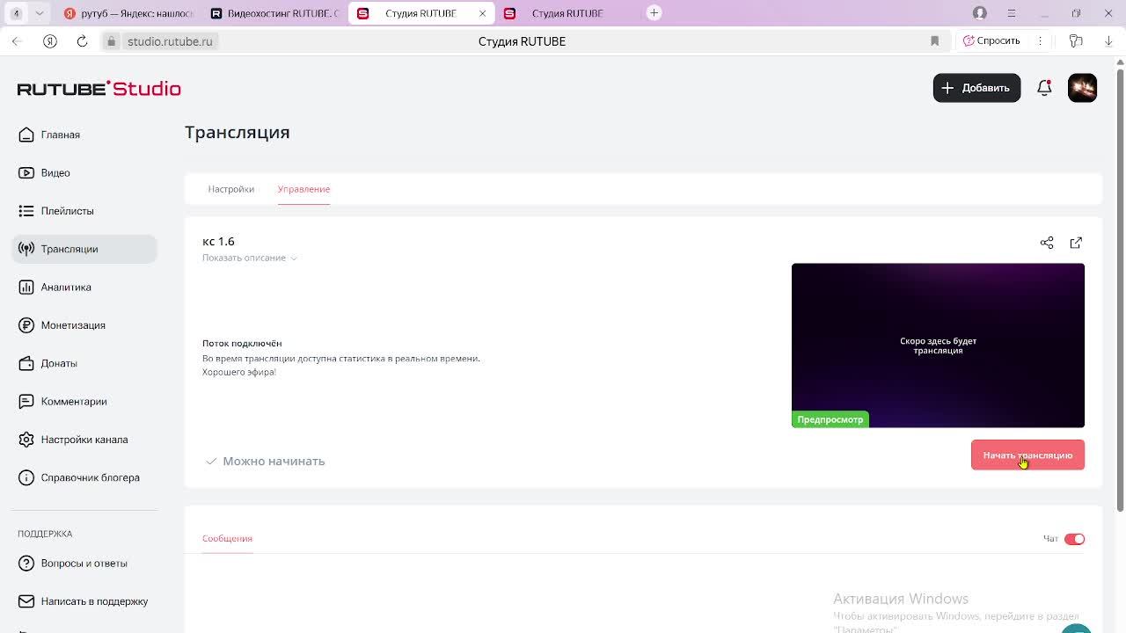Click the browser profile icon in title bar
1126x633 pixels.
(979, 13)
